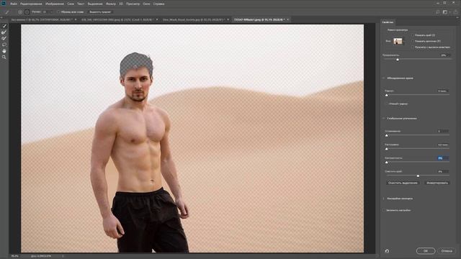The height and width of the screenshot is (259, 461).
Task: Click the search icon in options bar
Action: [438, 12]
